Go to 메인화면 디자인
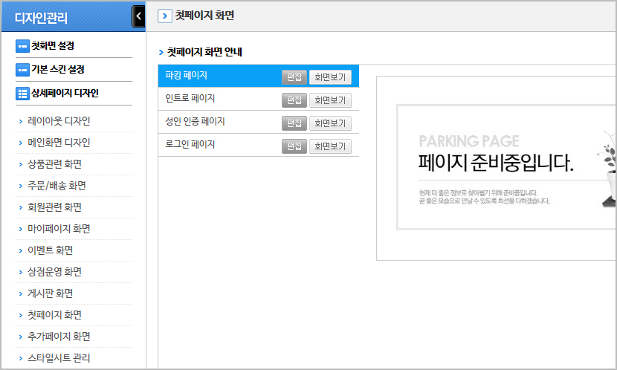 coord(59,143)
